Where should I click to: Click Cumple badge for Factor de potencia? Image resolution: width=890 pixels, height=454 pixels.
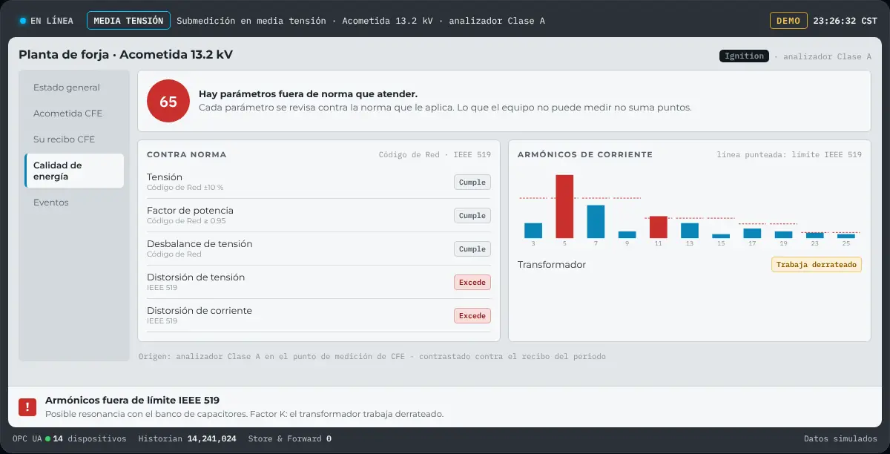pyautogui.click(x=472, y=216)
